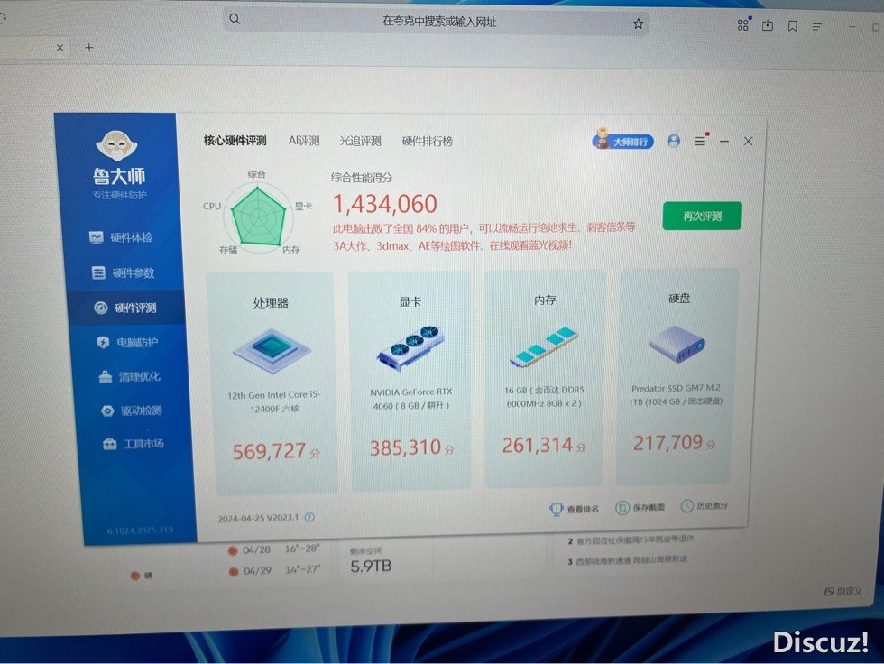Click the 驱动检测 gear icon

[107, 410]
